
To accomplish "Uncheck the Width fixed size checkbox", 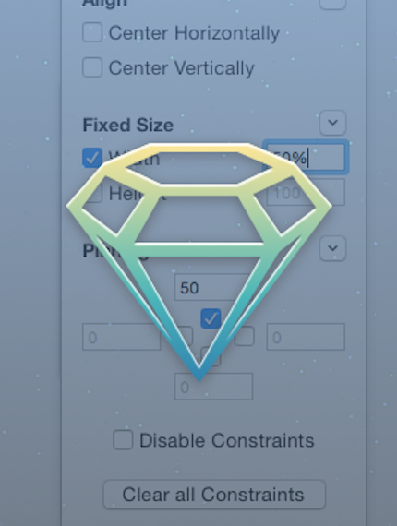I will (x=92, y=158).
